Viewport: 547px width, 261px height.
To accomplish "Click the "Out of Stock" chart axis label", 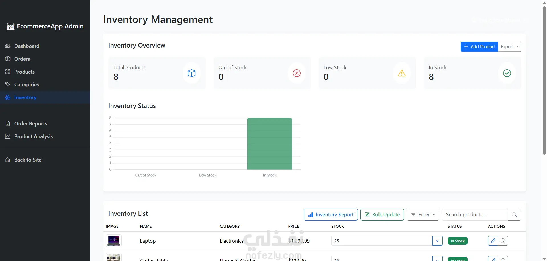I will 146,175.
